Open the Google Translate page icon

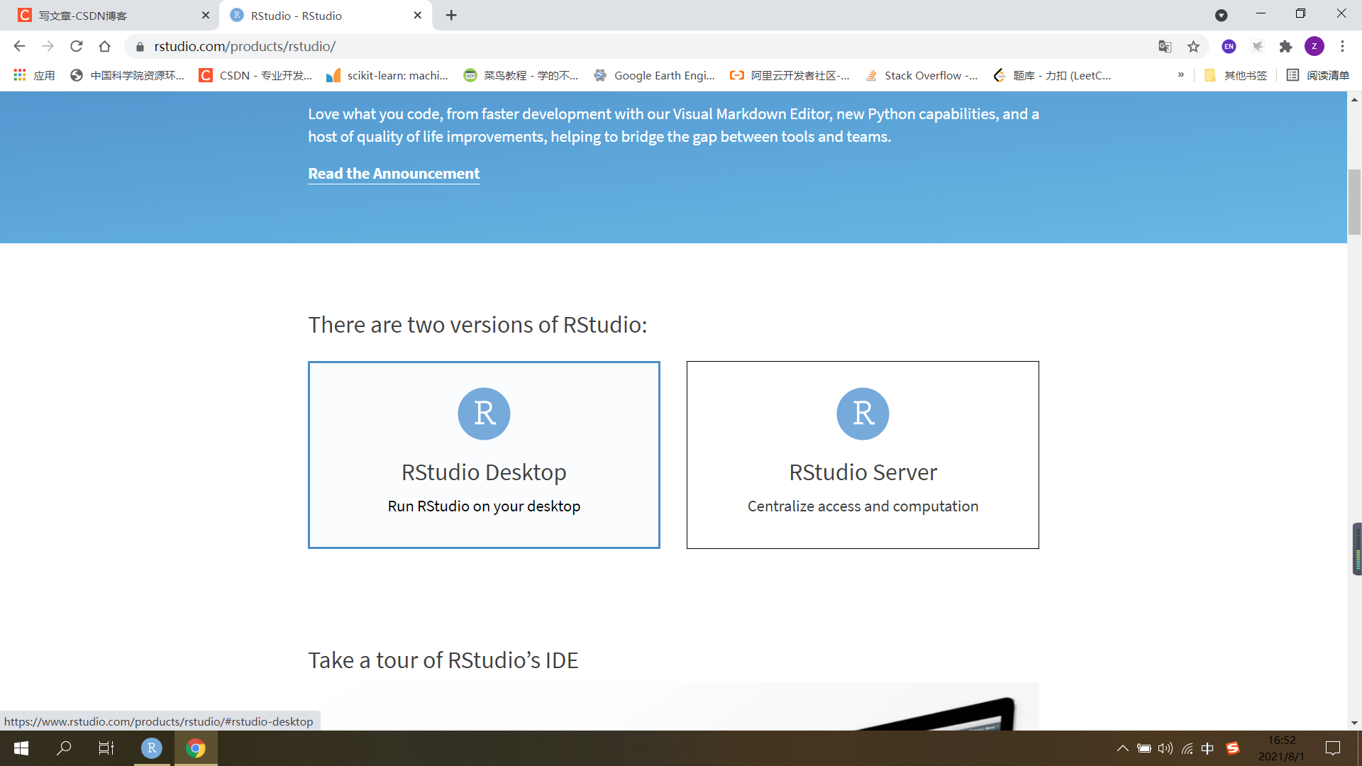point(1164,46)
